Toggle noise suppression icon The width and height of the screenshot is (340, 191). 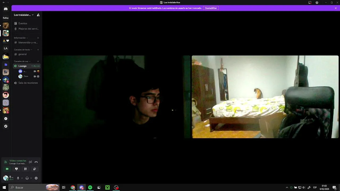click(30, 162)
